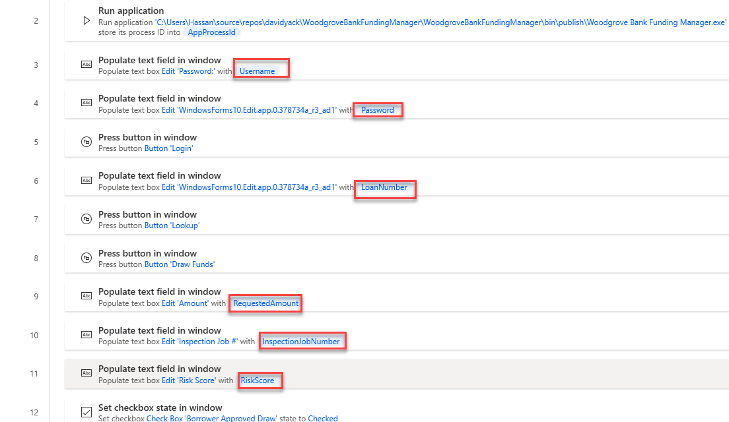Open the LoanNumber variable
Viewport: 729px width, 422px height.
click(384, 187)
